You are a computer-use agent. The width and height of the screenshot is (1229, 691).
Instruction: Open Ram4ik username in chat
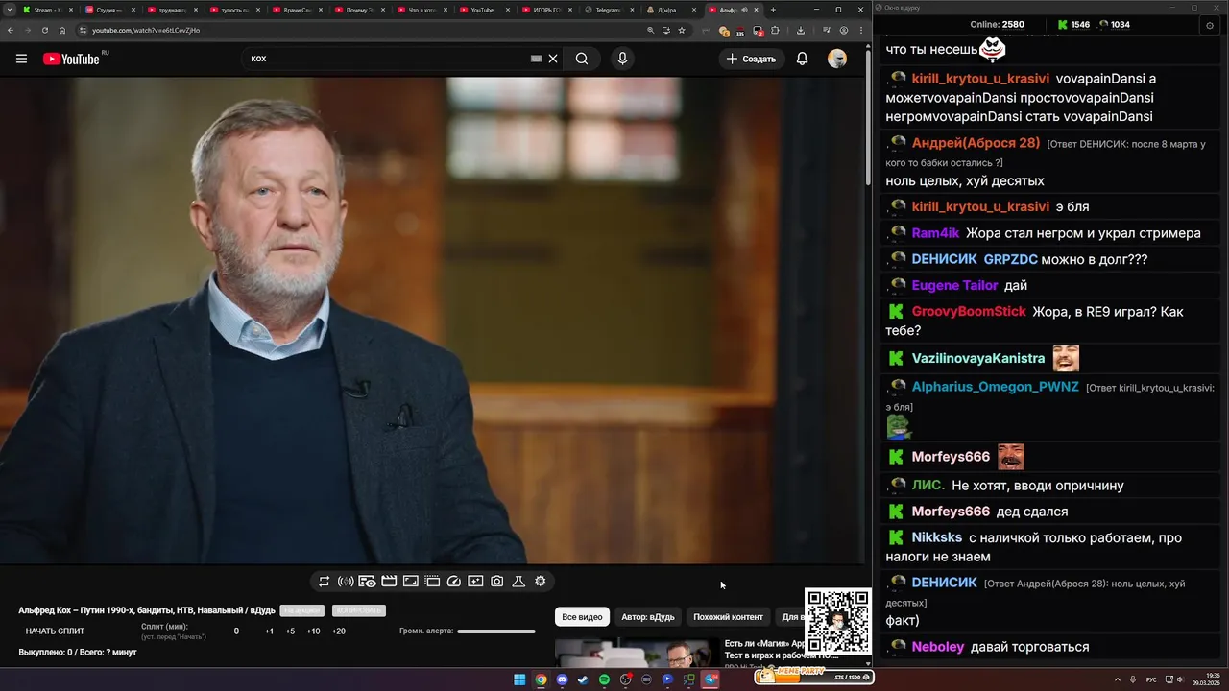[x=935, y=233]
